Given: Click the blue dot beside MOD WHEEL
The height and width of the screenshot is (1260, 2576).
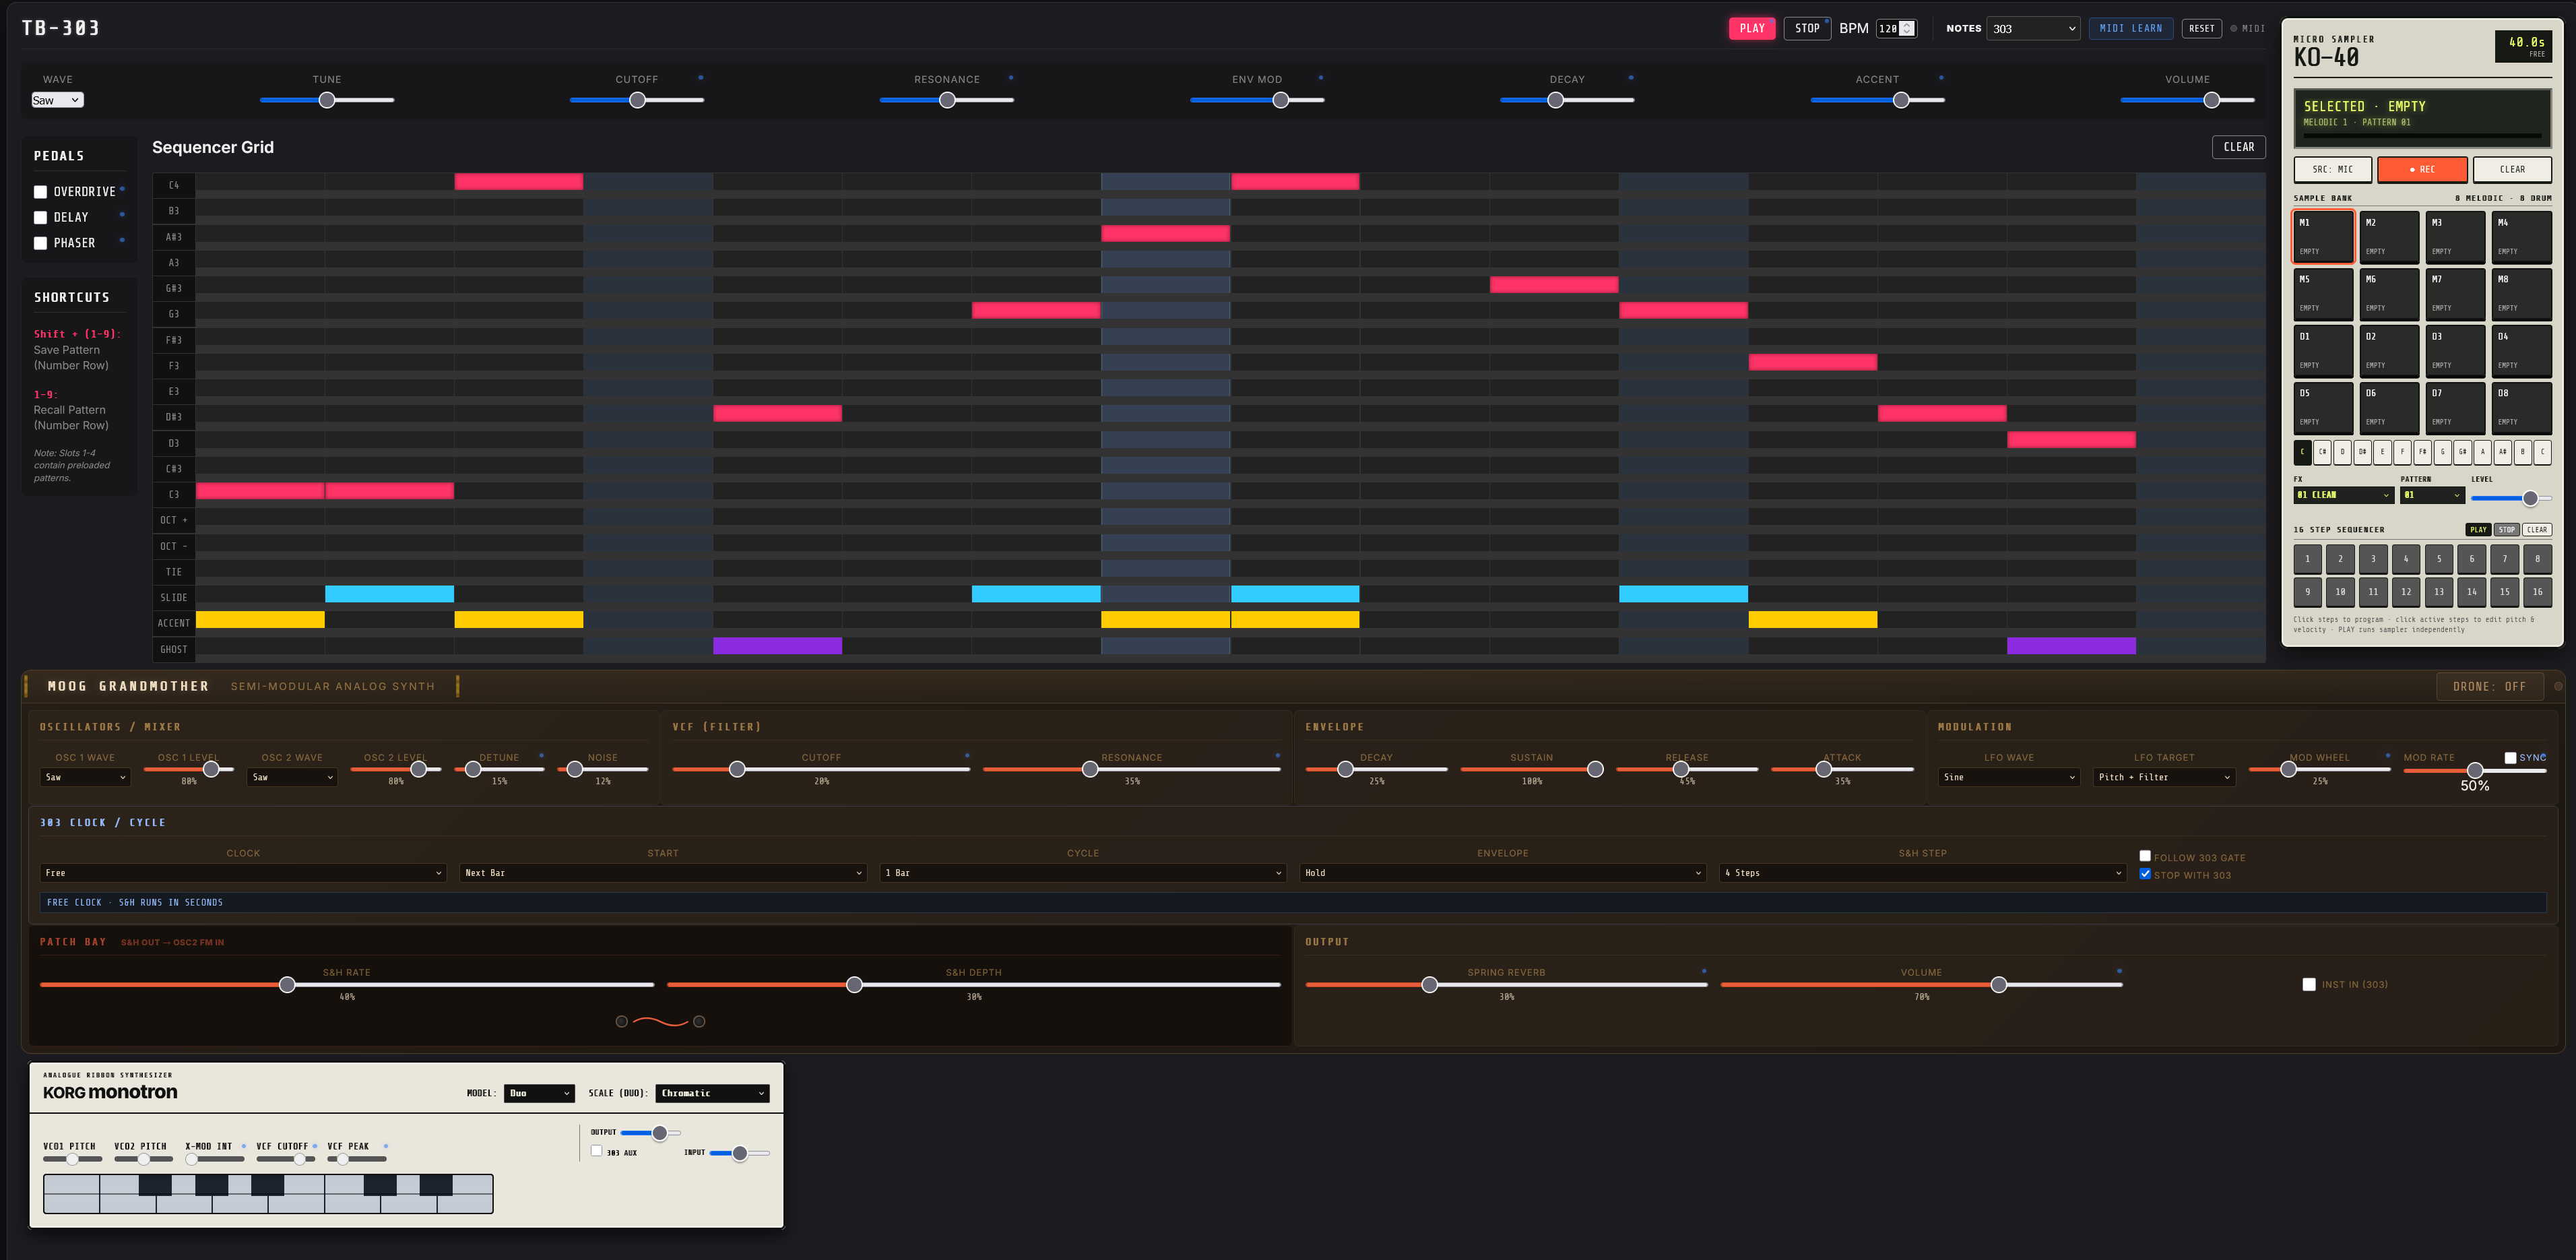Looking at the screenshot, I should [x=2388, y=755].
